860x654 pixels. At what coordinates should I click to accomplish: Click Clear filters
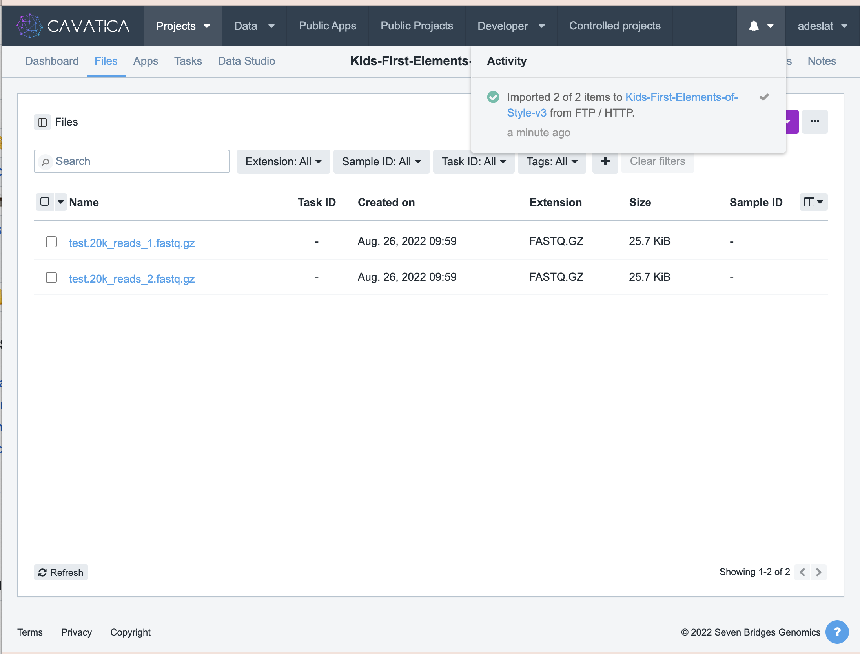658,161
